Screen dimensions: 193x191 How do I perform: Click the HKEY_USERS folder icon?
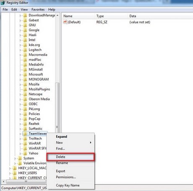[15, 173]
